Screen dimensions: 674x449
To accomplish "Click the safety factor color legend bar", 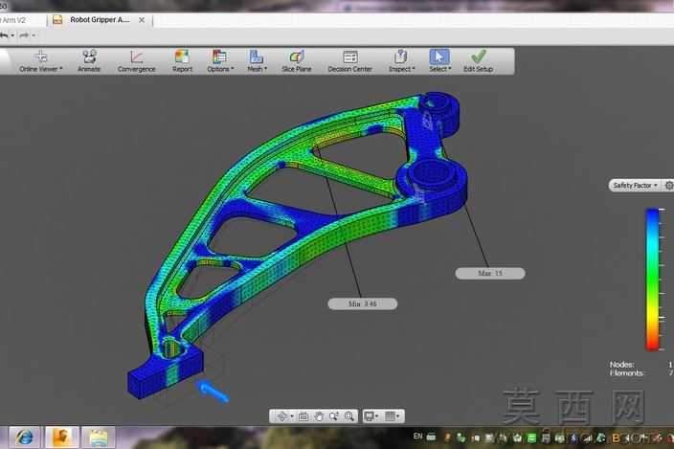I will pos(653,280).
